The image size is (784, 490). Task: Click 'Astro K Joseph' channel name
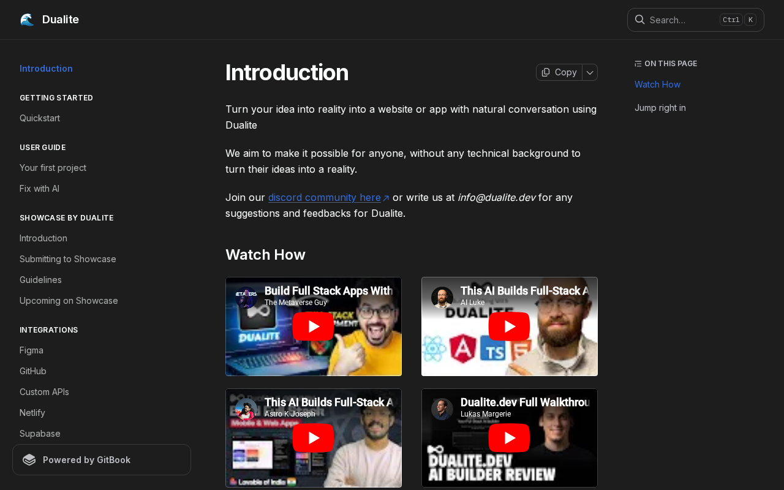point(290,414)
